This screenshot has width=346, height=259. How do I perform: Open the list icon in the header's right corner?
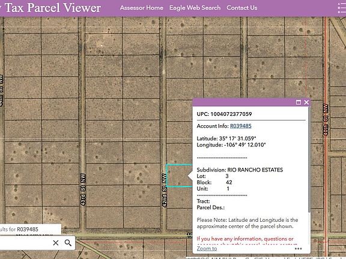tap(342, 8)
